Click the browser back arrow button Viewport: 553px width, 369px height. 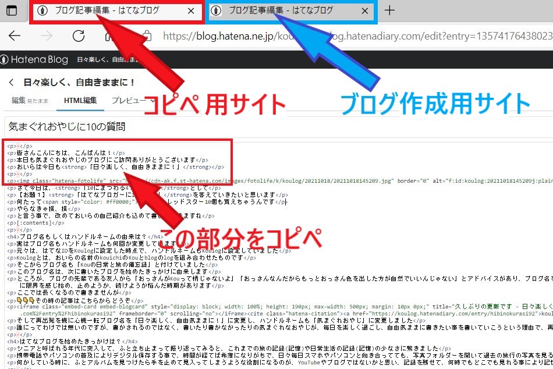pos(15,36)
